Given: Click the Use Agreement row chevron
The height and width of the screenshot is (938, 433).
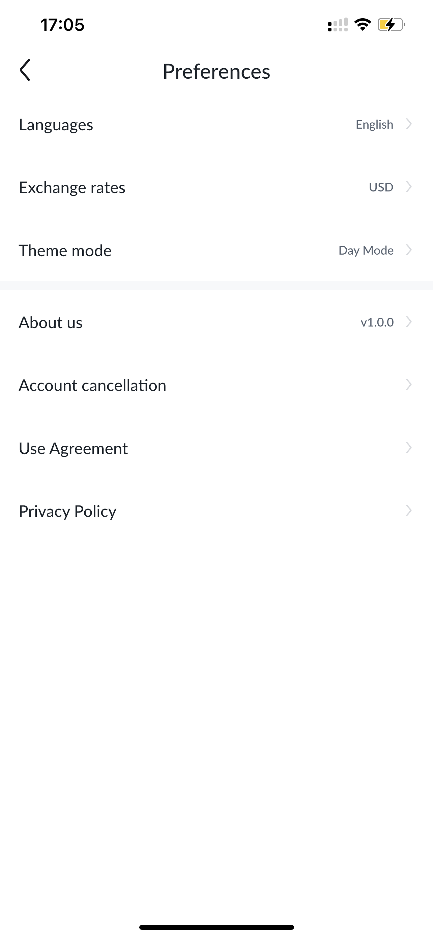Looking at the screenshot, I should click(x=409, y=447).
